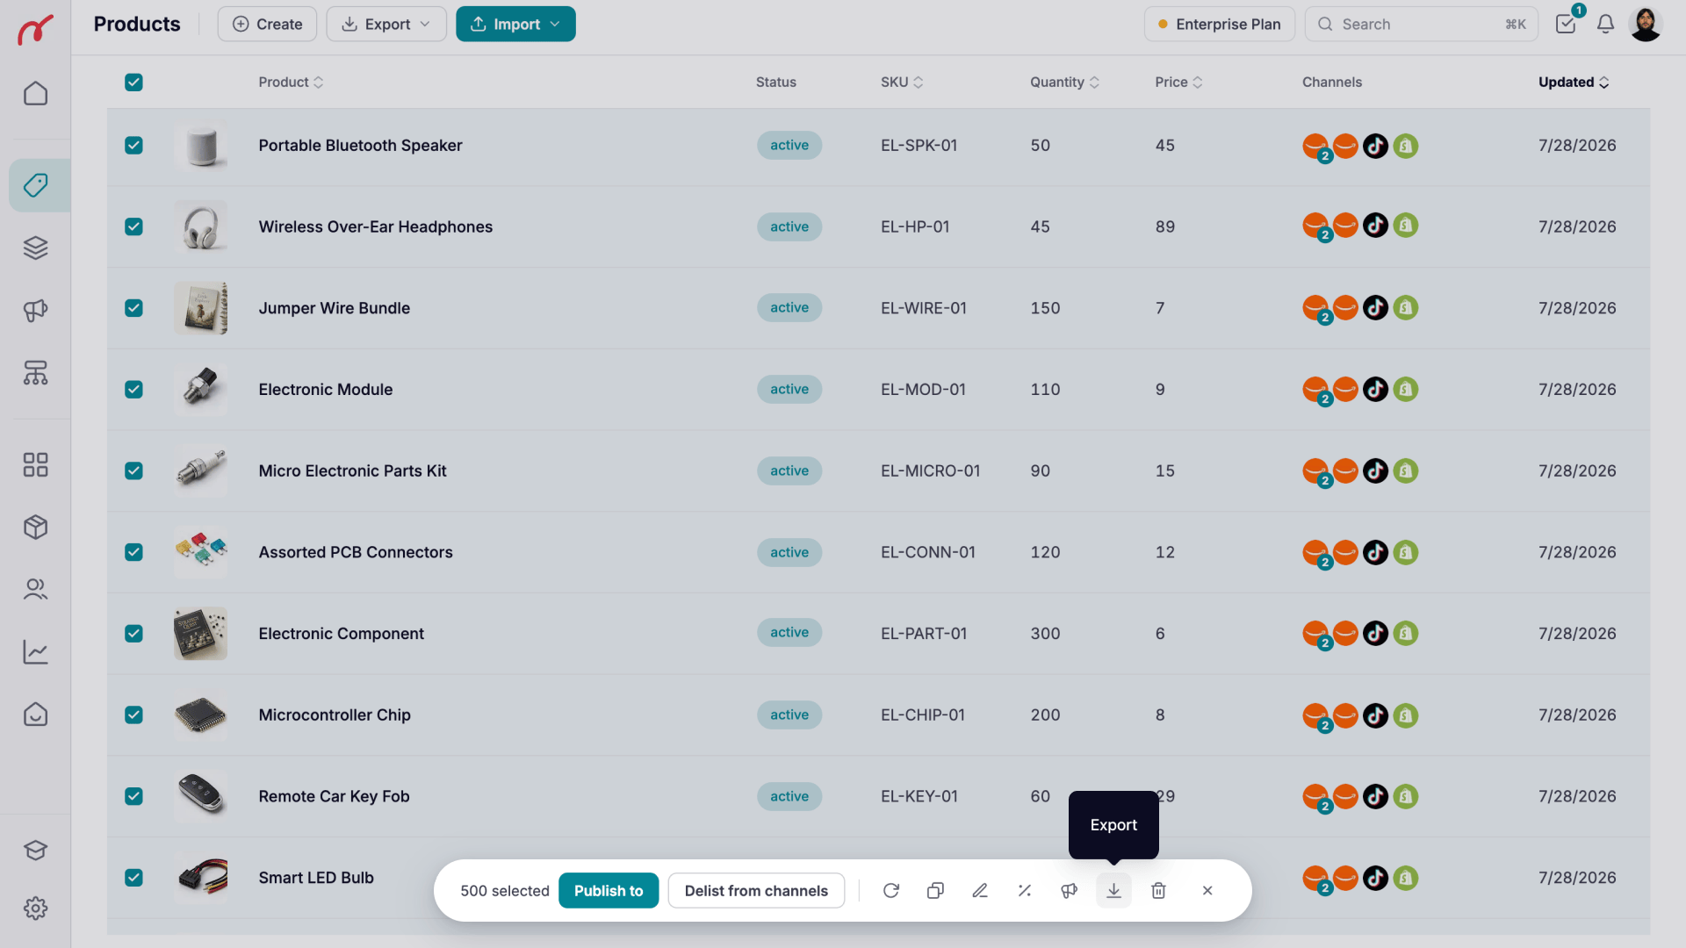Click the Delist from channels button
Viewport: 1686px width, 948px height.
(x=756, y=890)
